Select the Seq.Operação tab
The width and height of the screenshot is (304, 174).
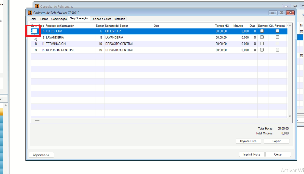pyautogui.click(x=79, y=19)
